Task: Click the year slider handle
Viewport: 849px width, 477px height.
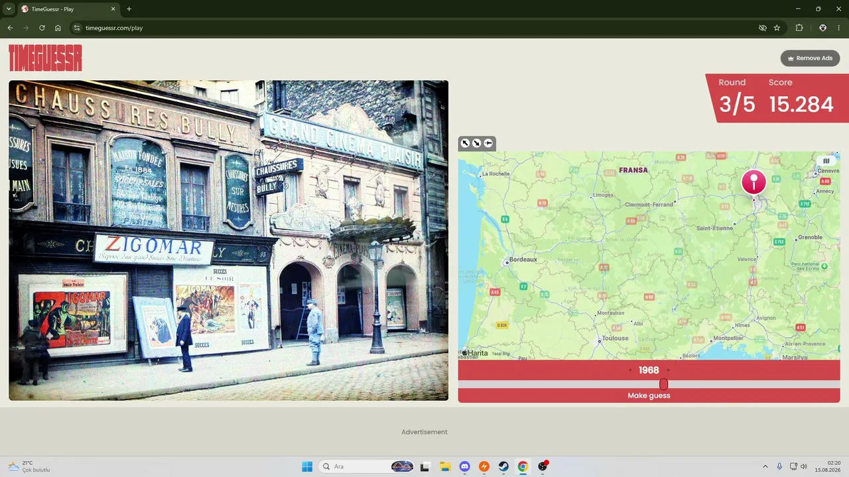Action: tap(663, 384)
